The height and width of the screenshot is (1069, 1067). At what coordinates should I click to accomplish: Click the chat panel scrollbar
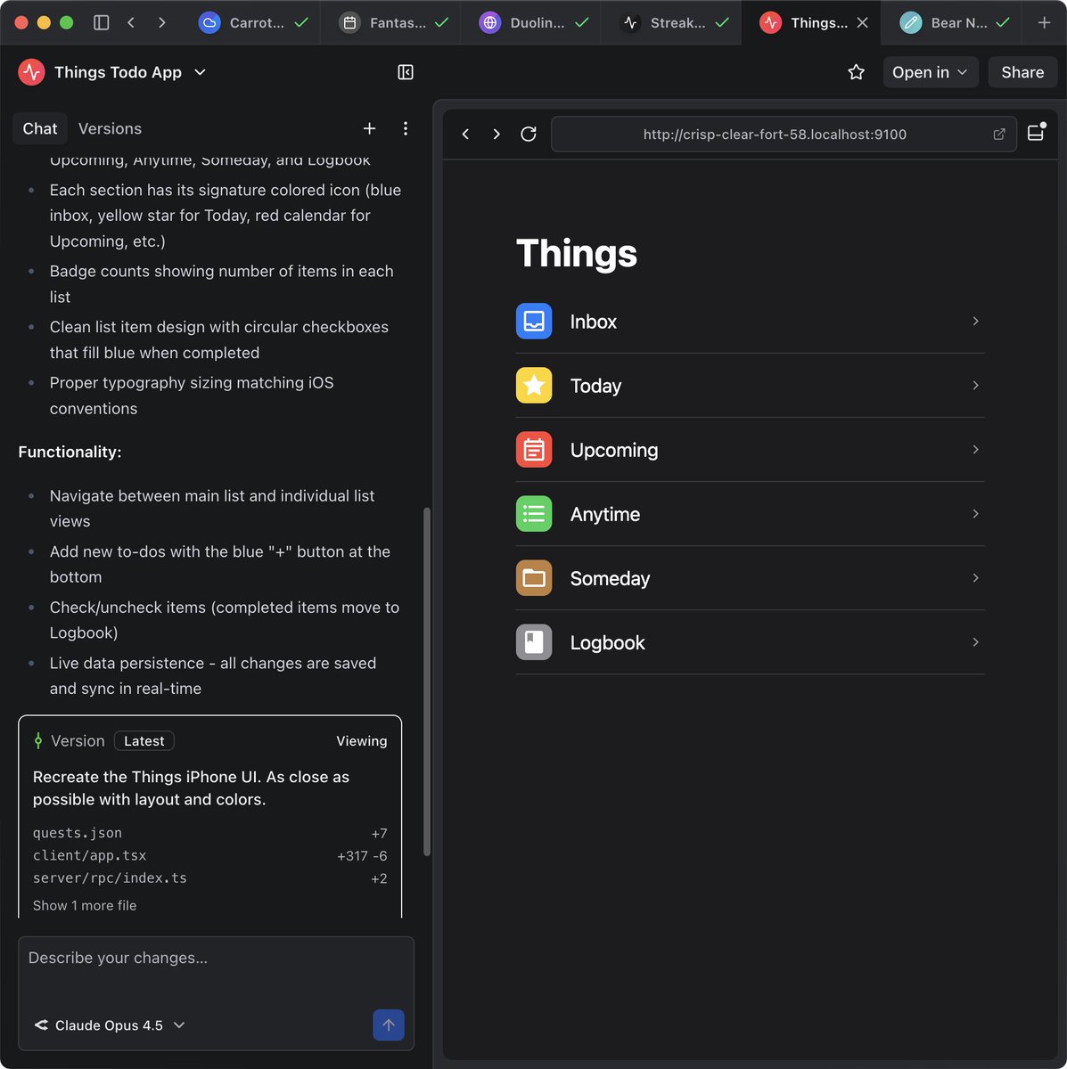coord(427,681)
